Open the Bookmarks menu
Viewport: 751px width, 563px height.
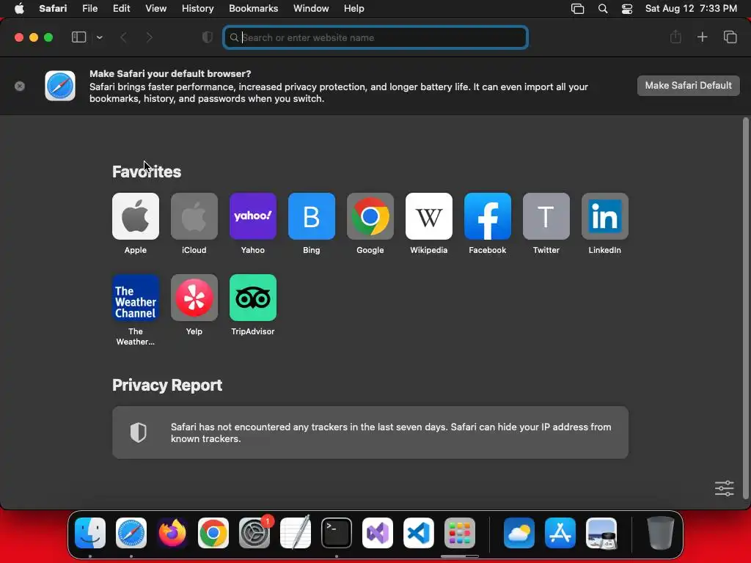click(253, 9)
